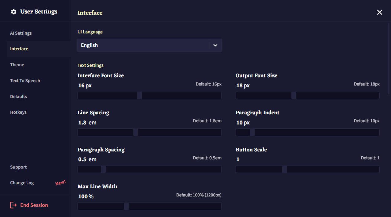Open the Theme settings section
This screenshot has height=217, width=391.
17,64
